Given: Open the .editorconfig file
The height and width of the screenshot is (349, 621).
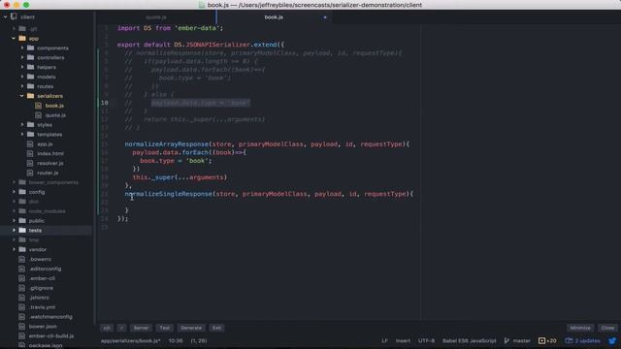Looking at the screenshot, I should click(x=46, y=269).
